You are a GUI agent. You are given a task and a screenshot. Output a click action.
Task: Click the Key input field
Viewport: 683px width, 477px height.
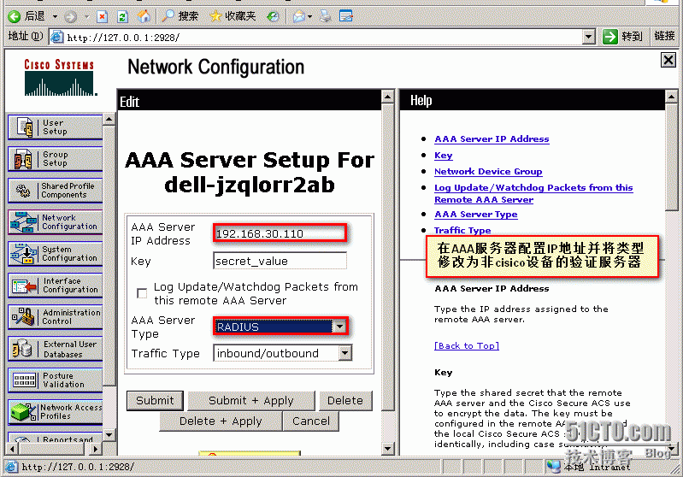(x=280, y=261)
